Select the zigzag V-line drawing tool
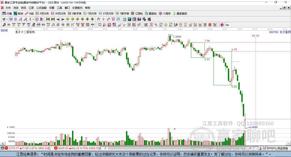The height and width of the screenshot is (157, 291). 124,25
